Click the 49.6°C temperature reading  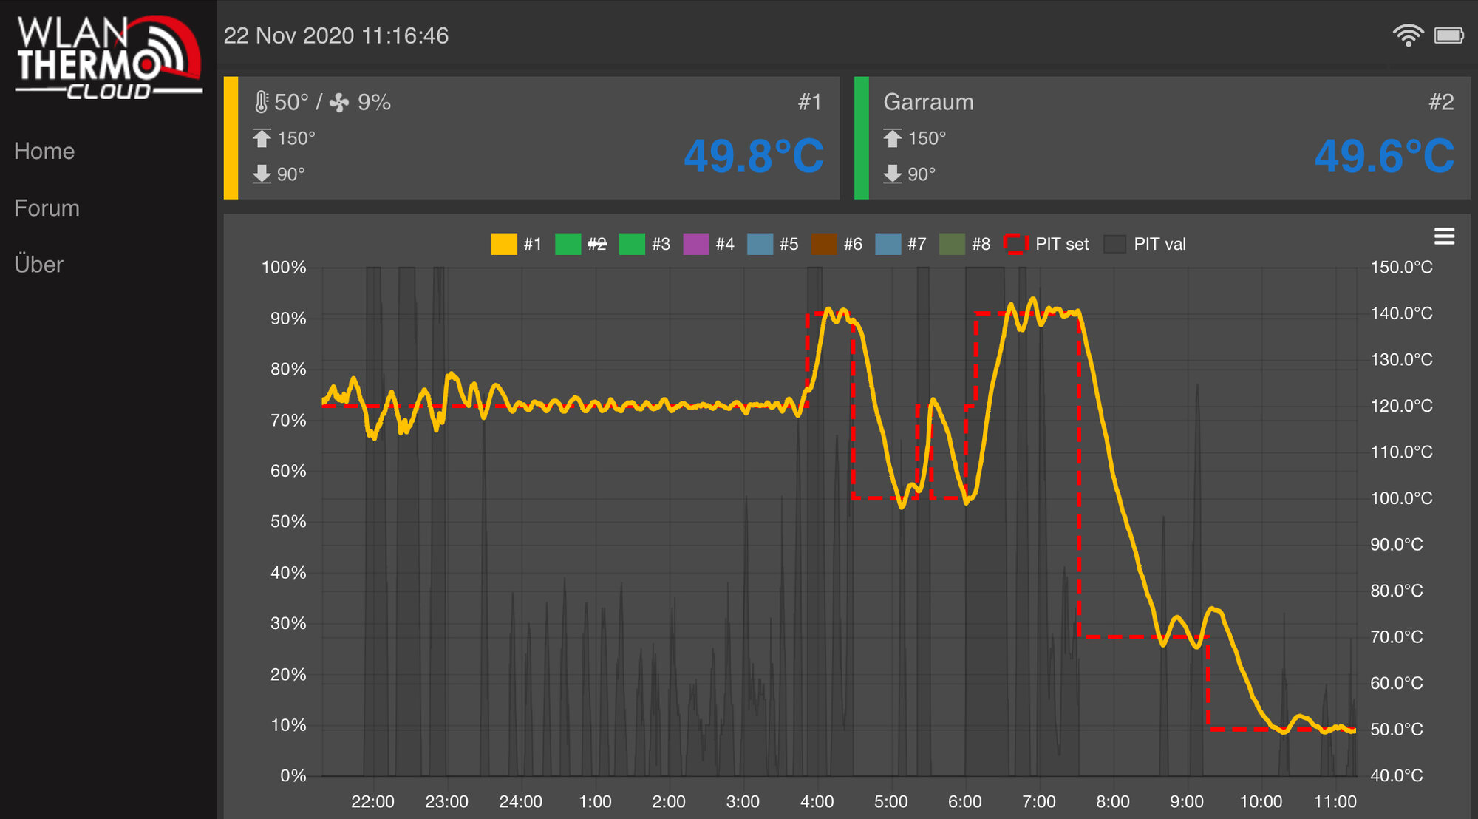(1384, 156)
